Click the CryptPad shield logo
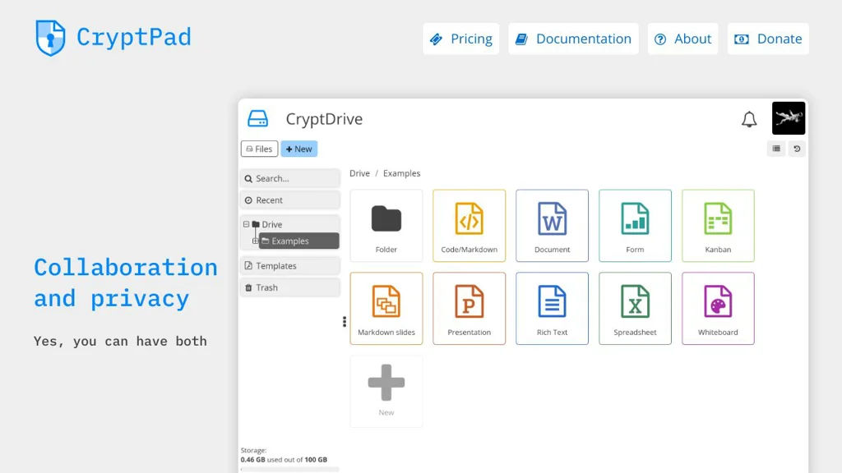Viewport: 842px width, 473px height. pos(50,38)
